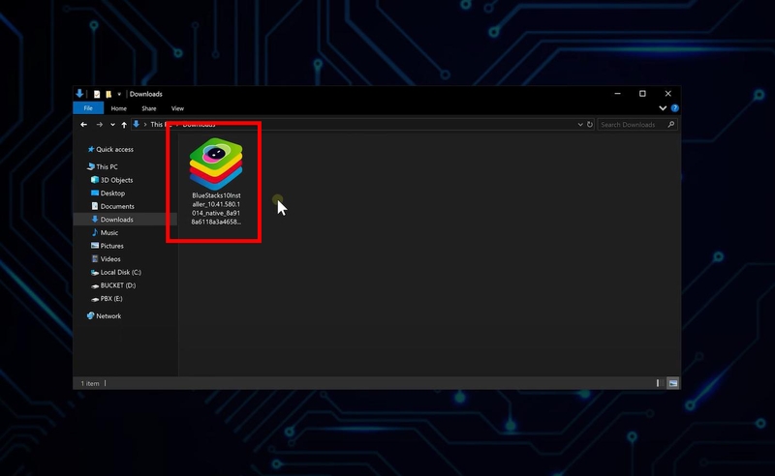This screenshot has height=476, width=775.
Task: Open Local Disk (C:) drive
Action: (x=120, y=272)
